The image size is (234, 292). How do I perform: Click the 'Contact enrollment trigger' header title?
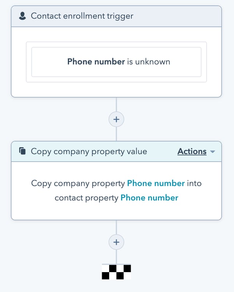click(82, 16)
